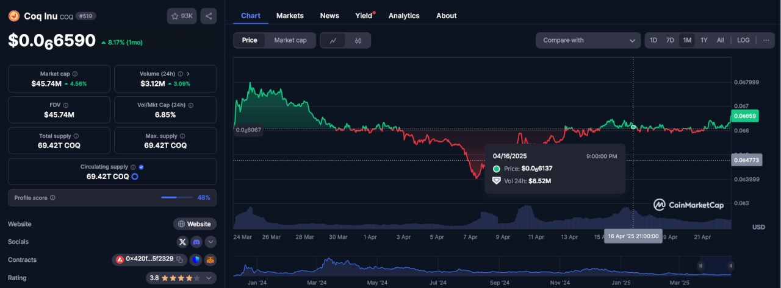Set chart range to 1D
The width and height of the screenshot is (781, 288).
(x=653, y=40)
